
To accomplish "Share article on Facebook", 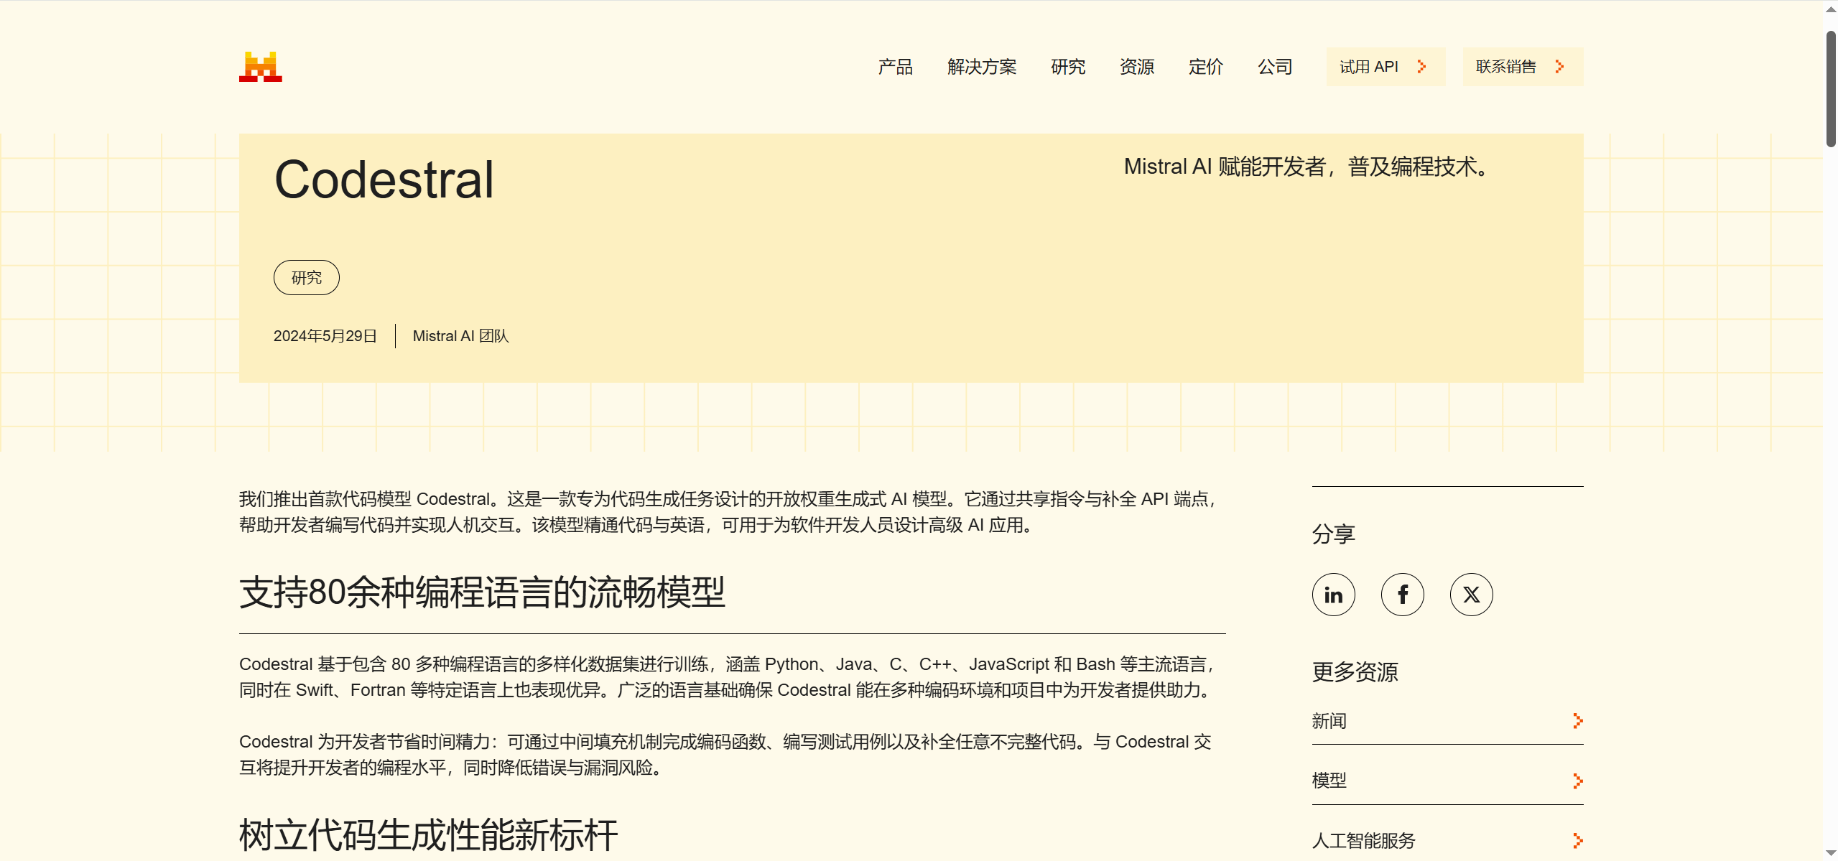I will 1402,595.
